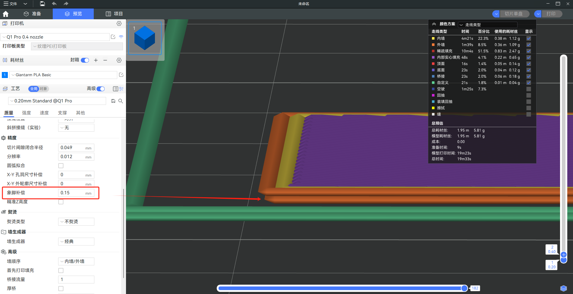Search process settings with magnifier icon
Screen dimensions: 573x294
click(x=121, y=101)
